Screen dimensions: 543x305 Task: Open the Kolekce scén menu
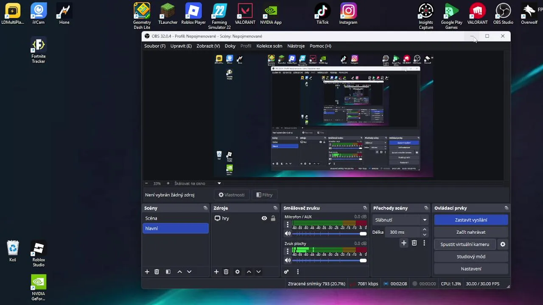(269, 46)
